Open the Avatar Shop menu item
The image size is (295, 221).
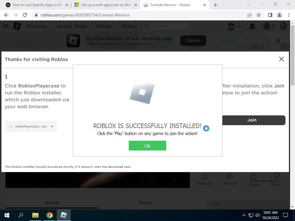72,26
